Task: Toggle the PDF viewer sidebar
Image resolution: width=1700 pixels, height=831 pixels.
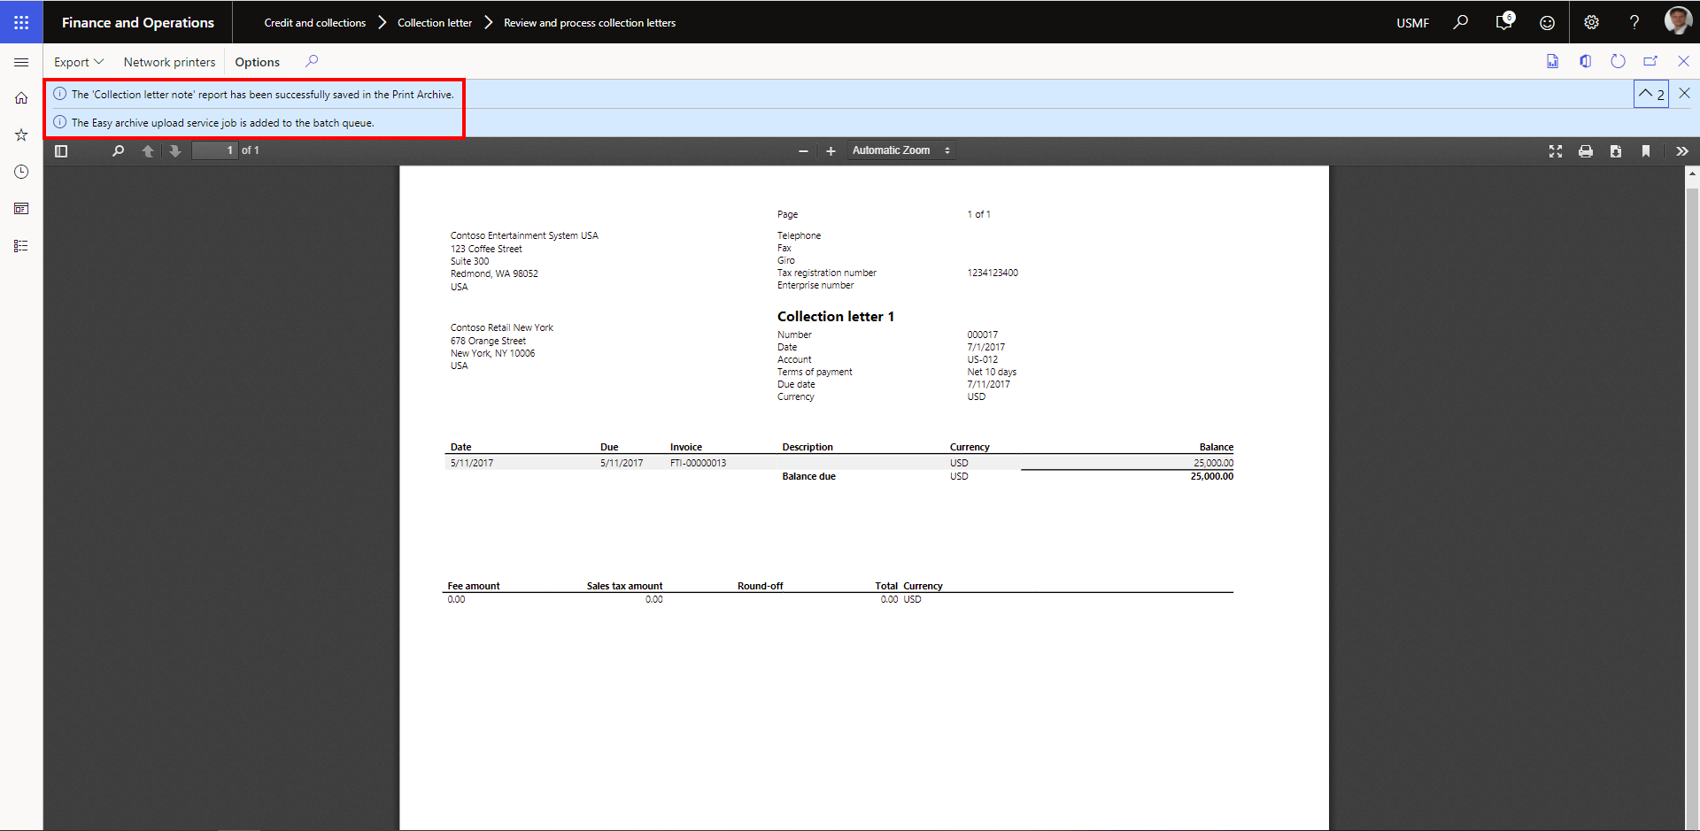Action: click(x=61, y=151)
